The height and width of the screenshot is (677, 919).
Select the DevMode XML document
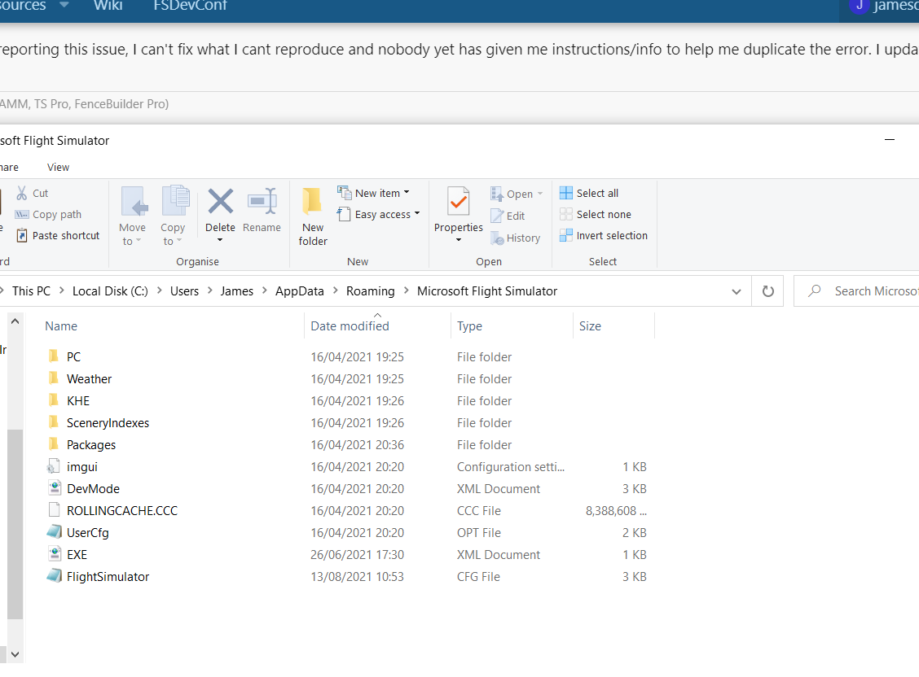[x=93, y=488]
